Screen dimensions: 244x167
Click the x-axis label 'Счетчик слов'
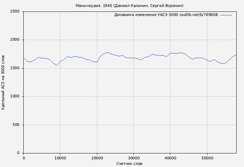[x=129, y=164]
